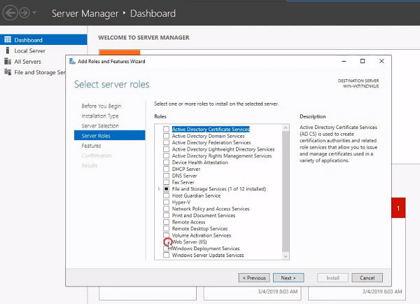Click the orange Quick Start tab
The height and width of the screenshot is (304, 420).
coord(120,53)
